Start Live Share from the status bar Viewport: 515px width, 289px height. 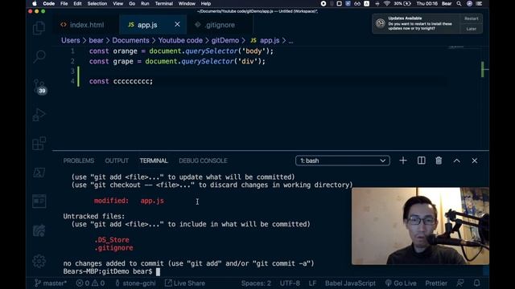pos(184,283)
